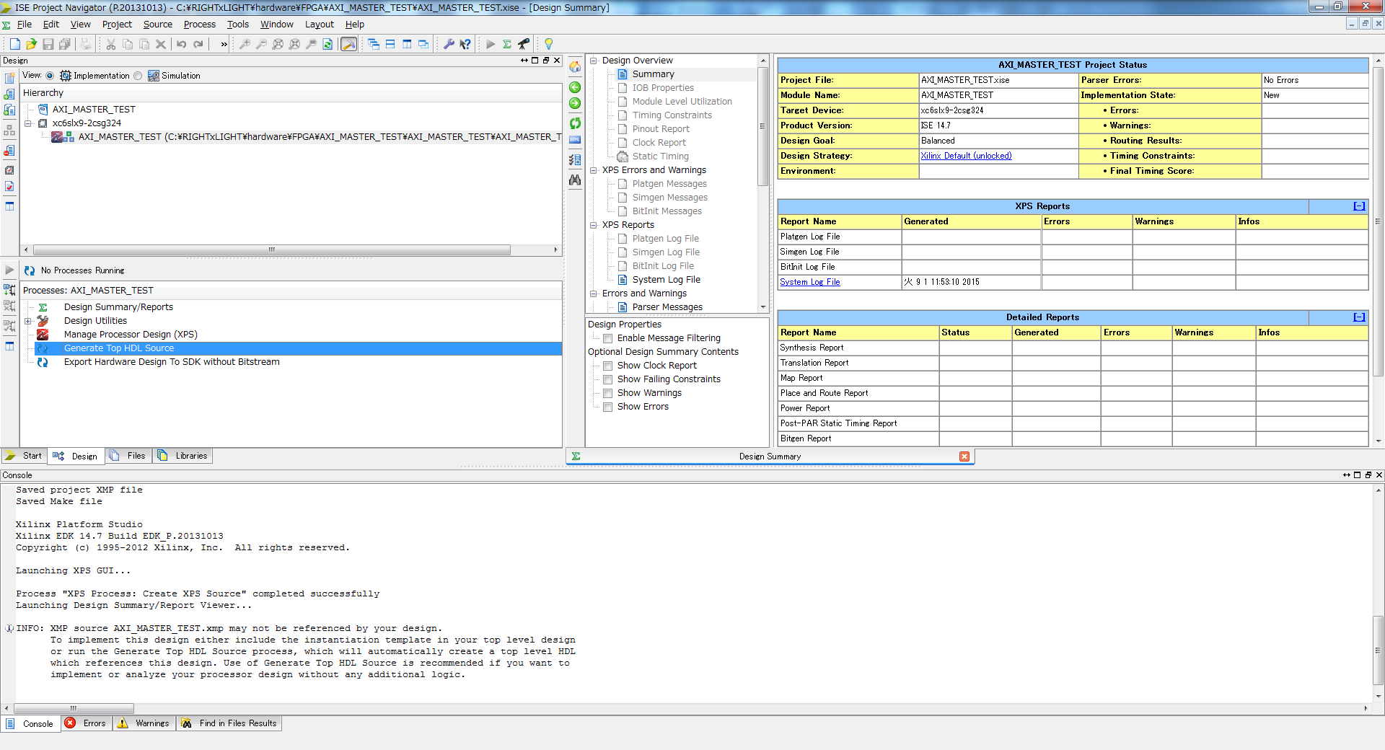Image resolution: width=1385 pixels, height=750 pixels.
Task: Select System Log File in summary tree
Action: coord(666,280)
